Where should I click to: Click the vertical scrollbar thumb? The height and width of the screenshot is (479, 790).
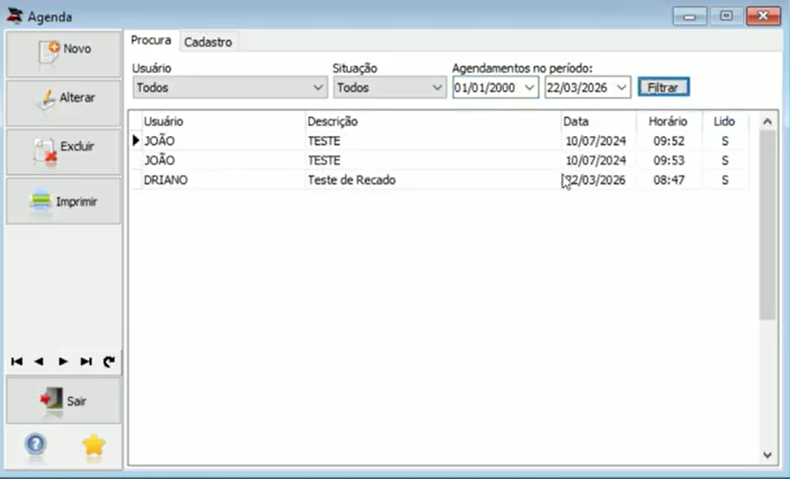767,225
